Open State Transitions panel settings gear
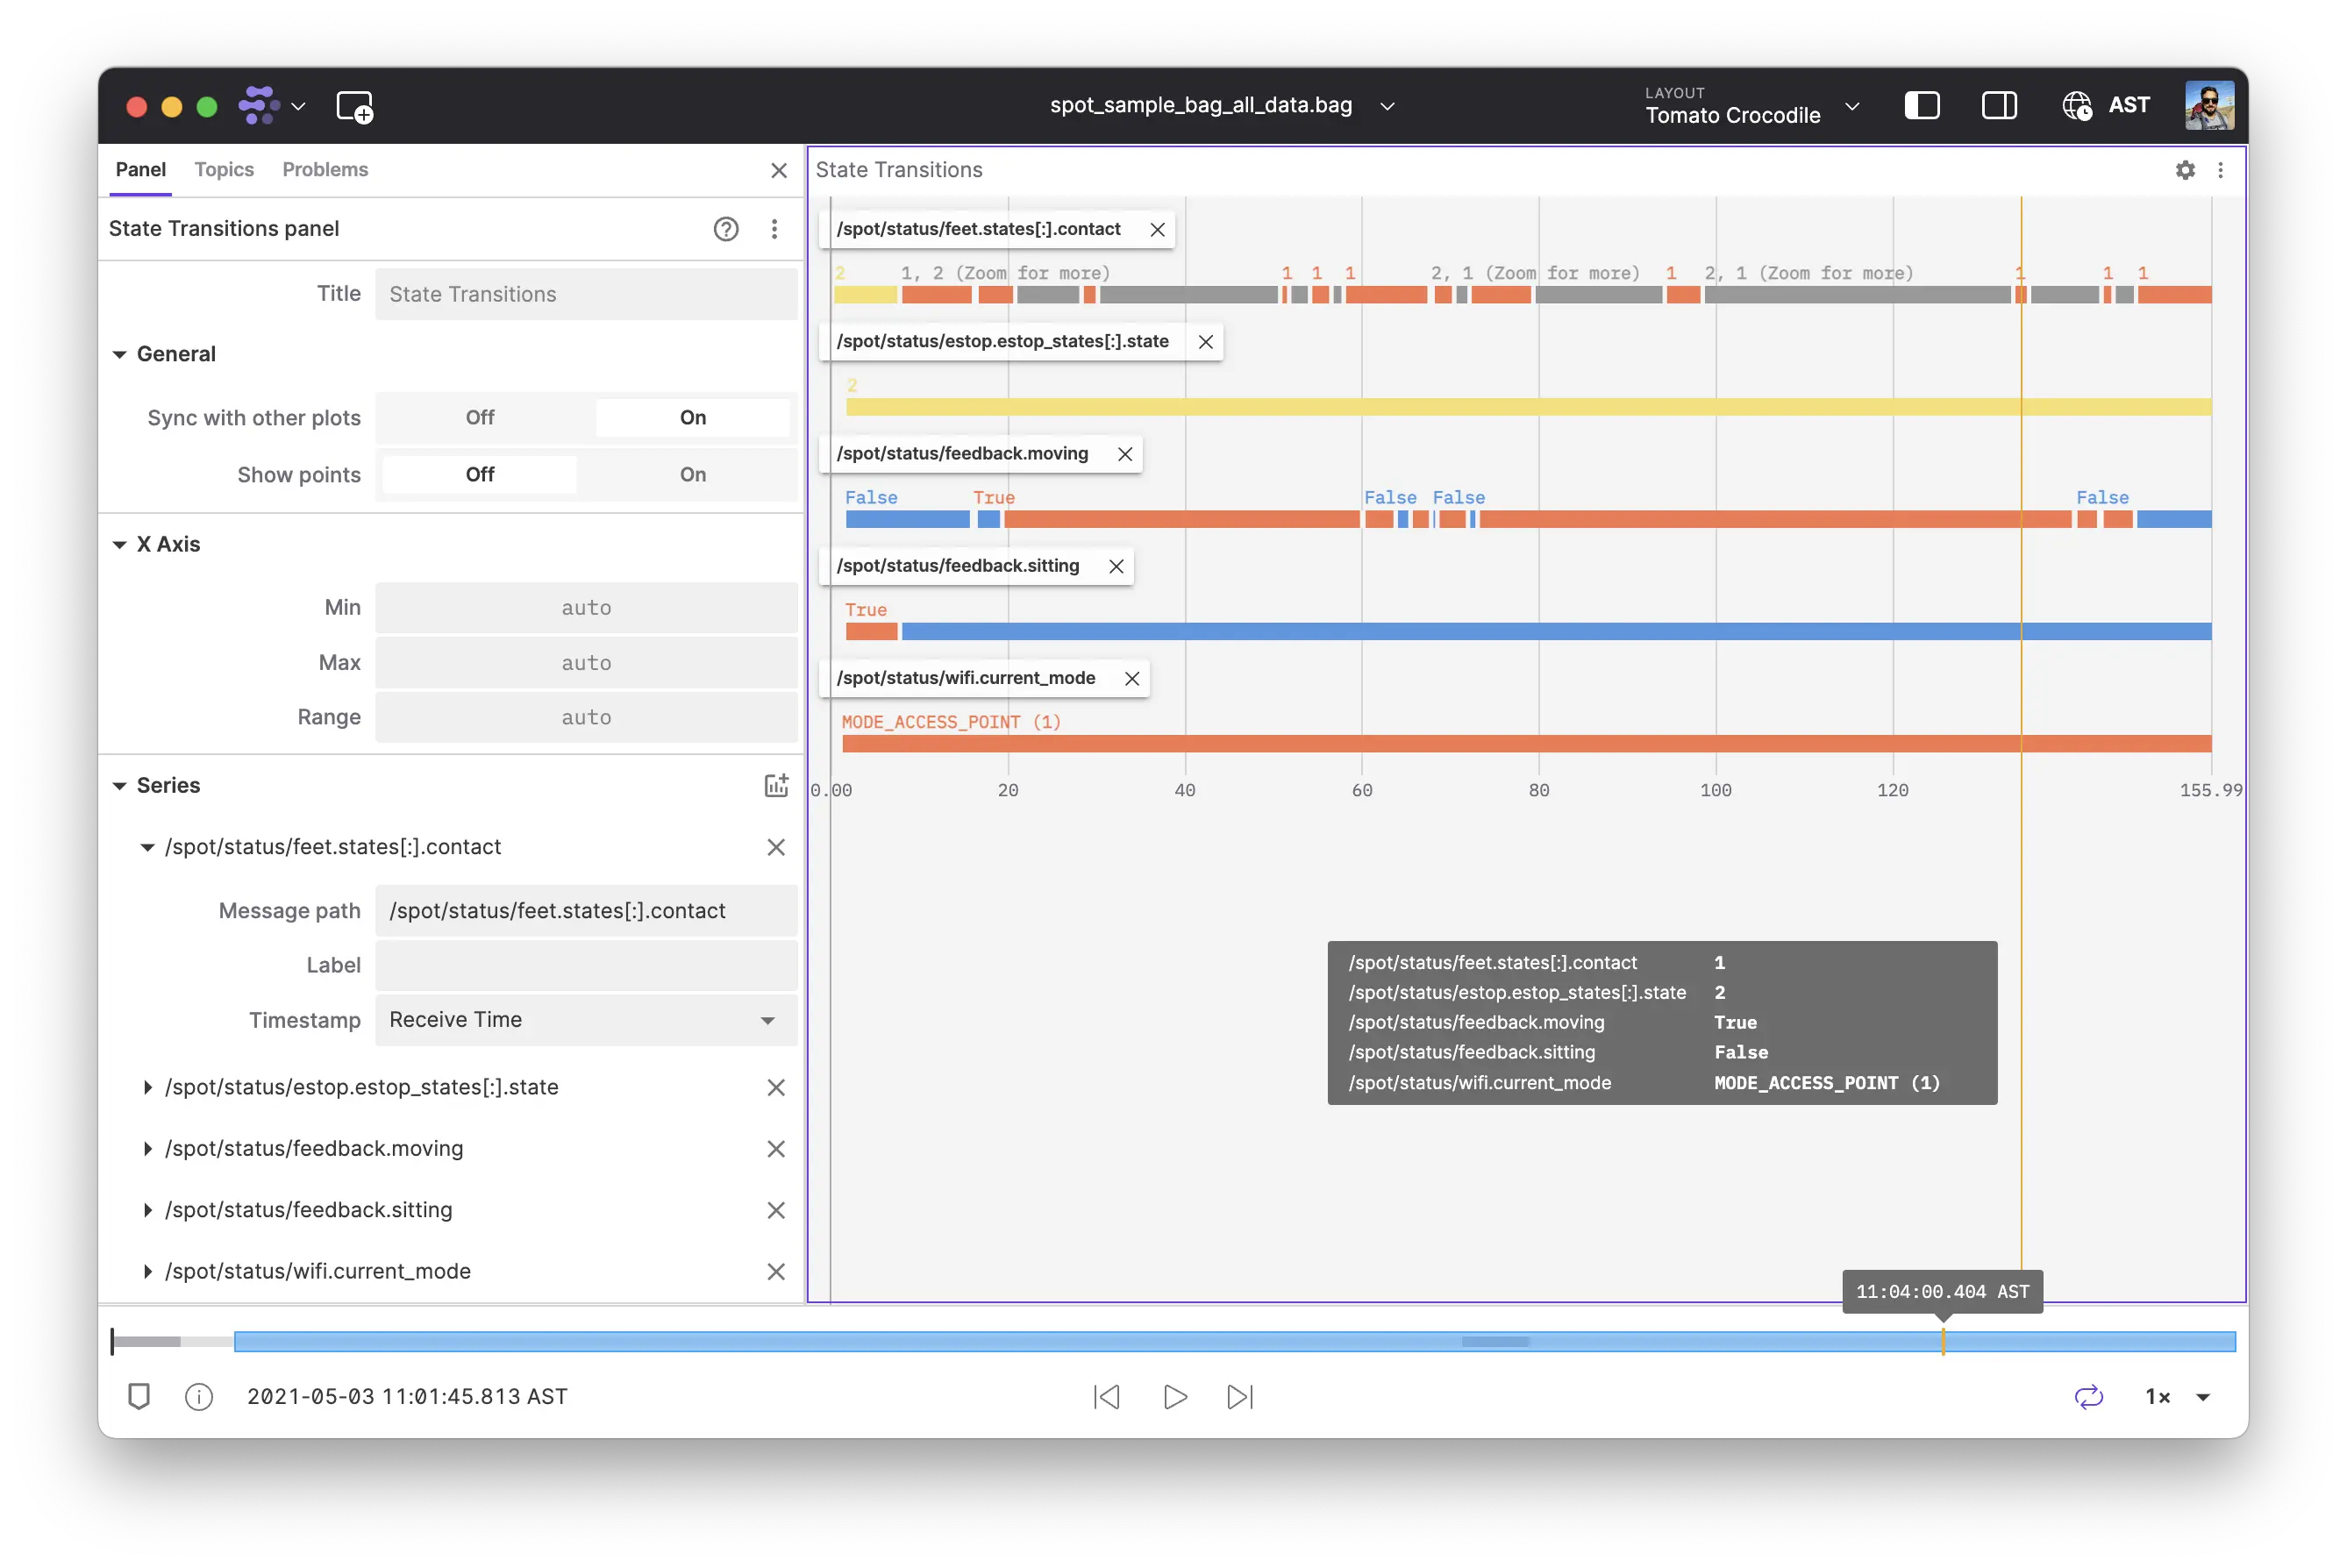 click(x=2185, y=170)
